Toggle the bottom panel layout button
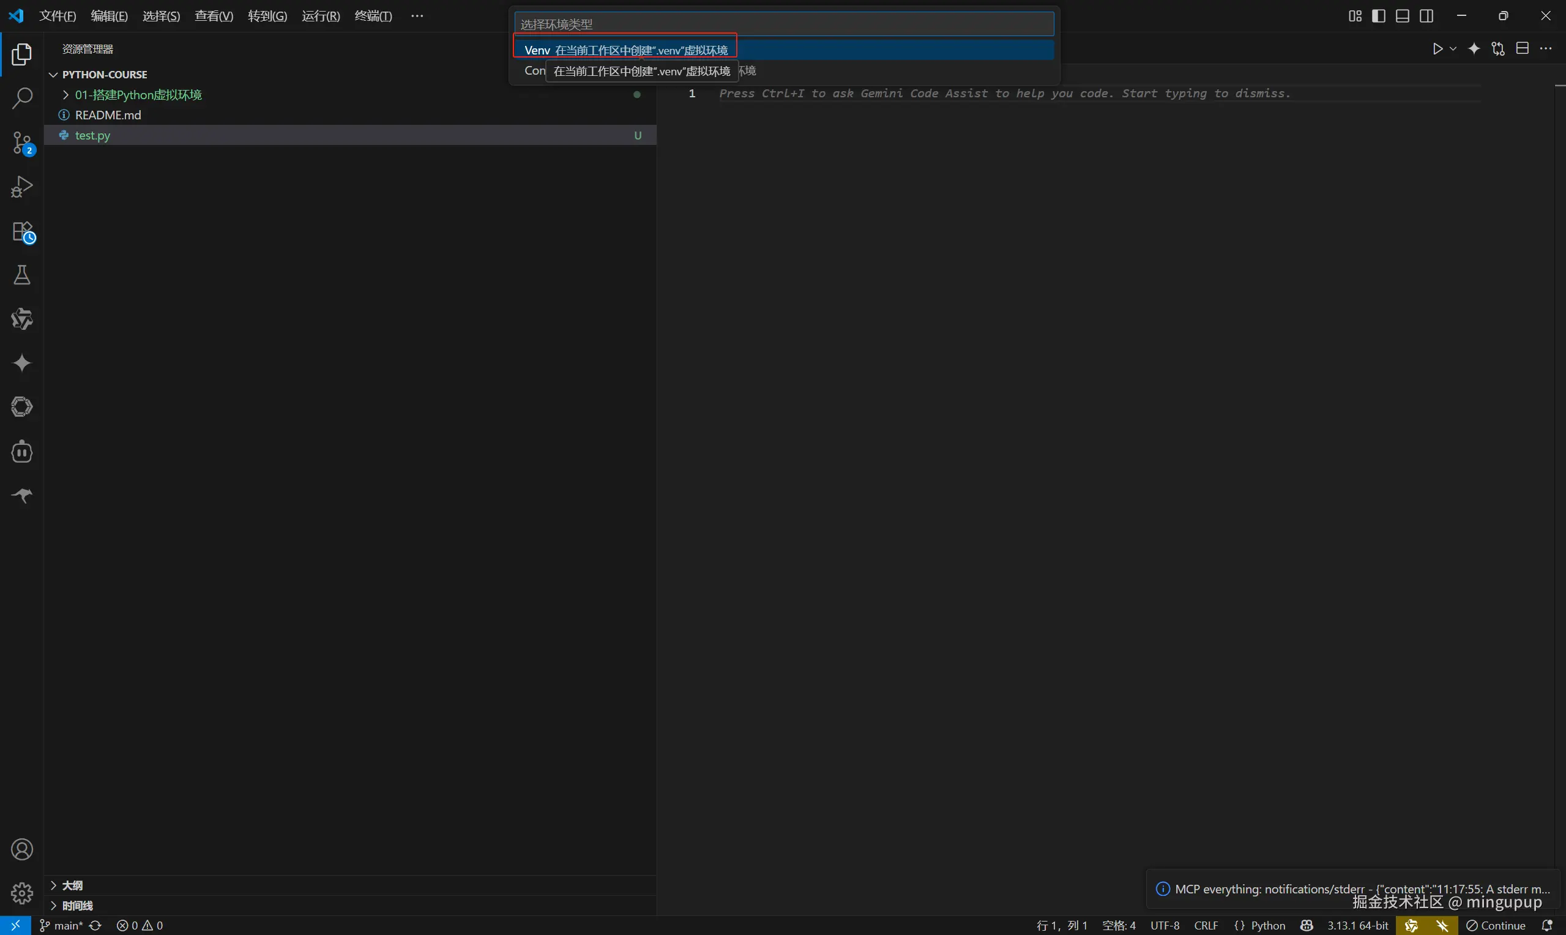 click(x=1402, y=16)
